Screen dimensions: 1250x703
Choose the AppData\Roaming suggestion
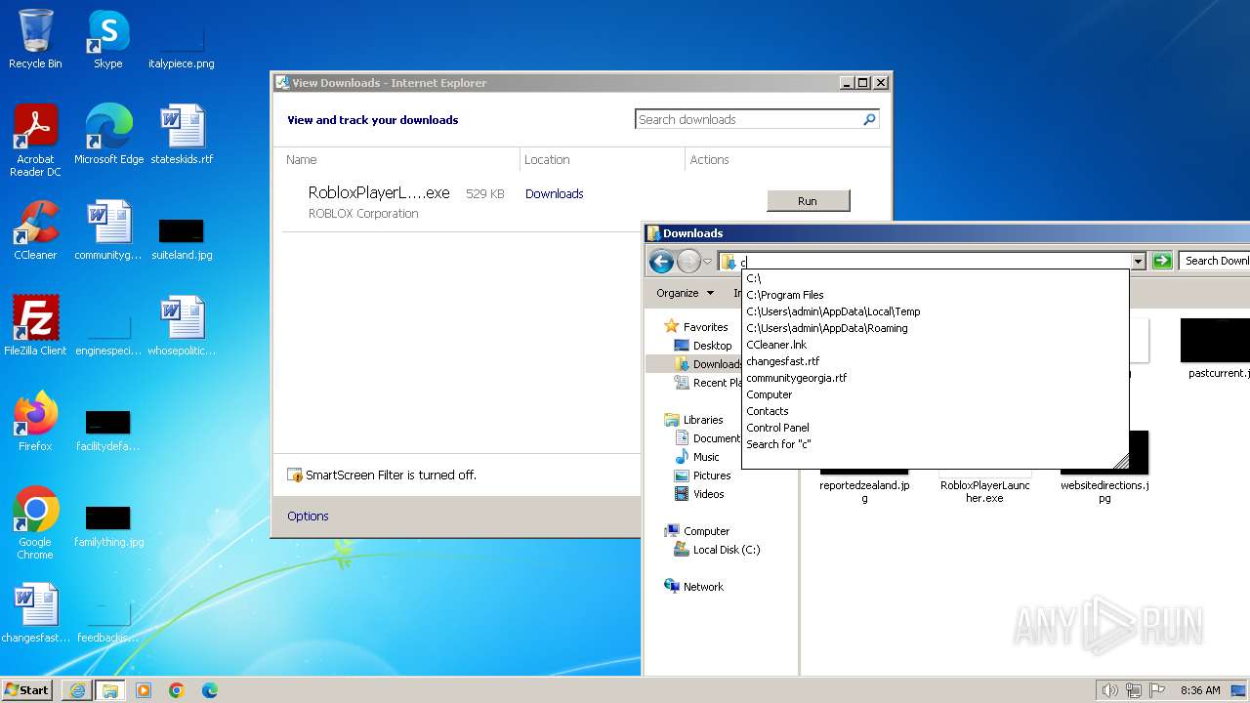click(935, 328)
